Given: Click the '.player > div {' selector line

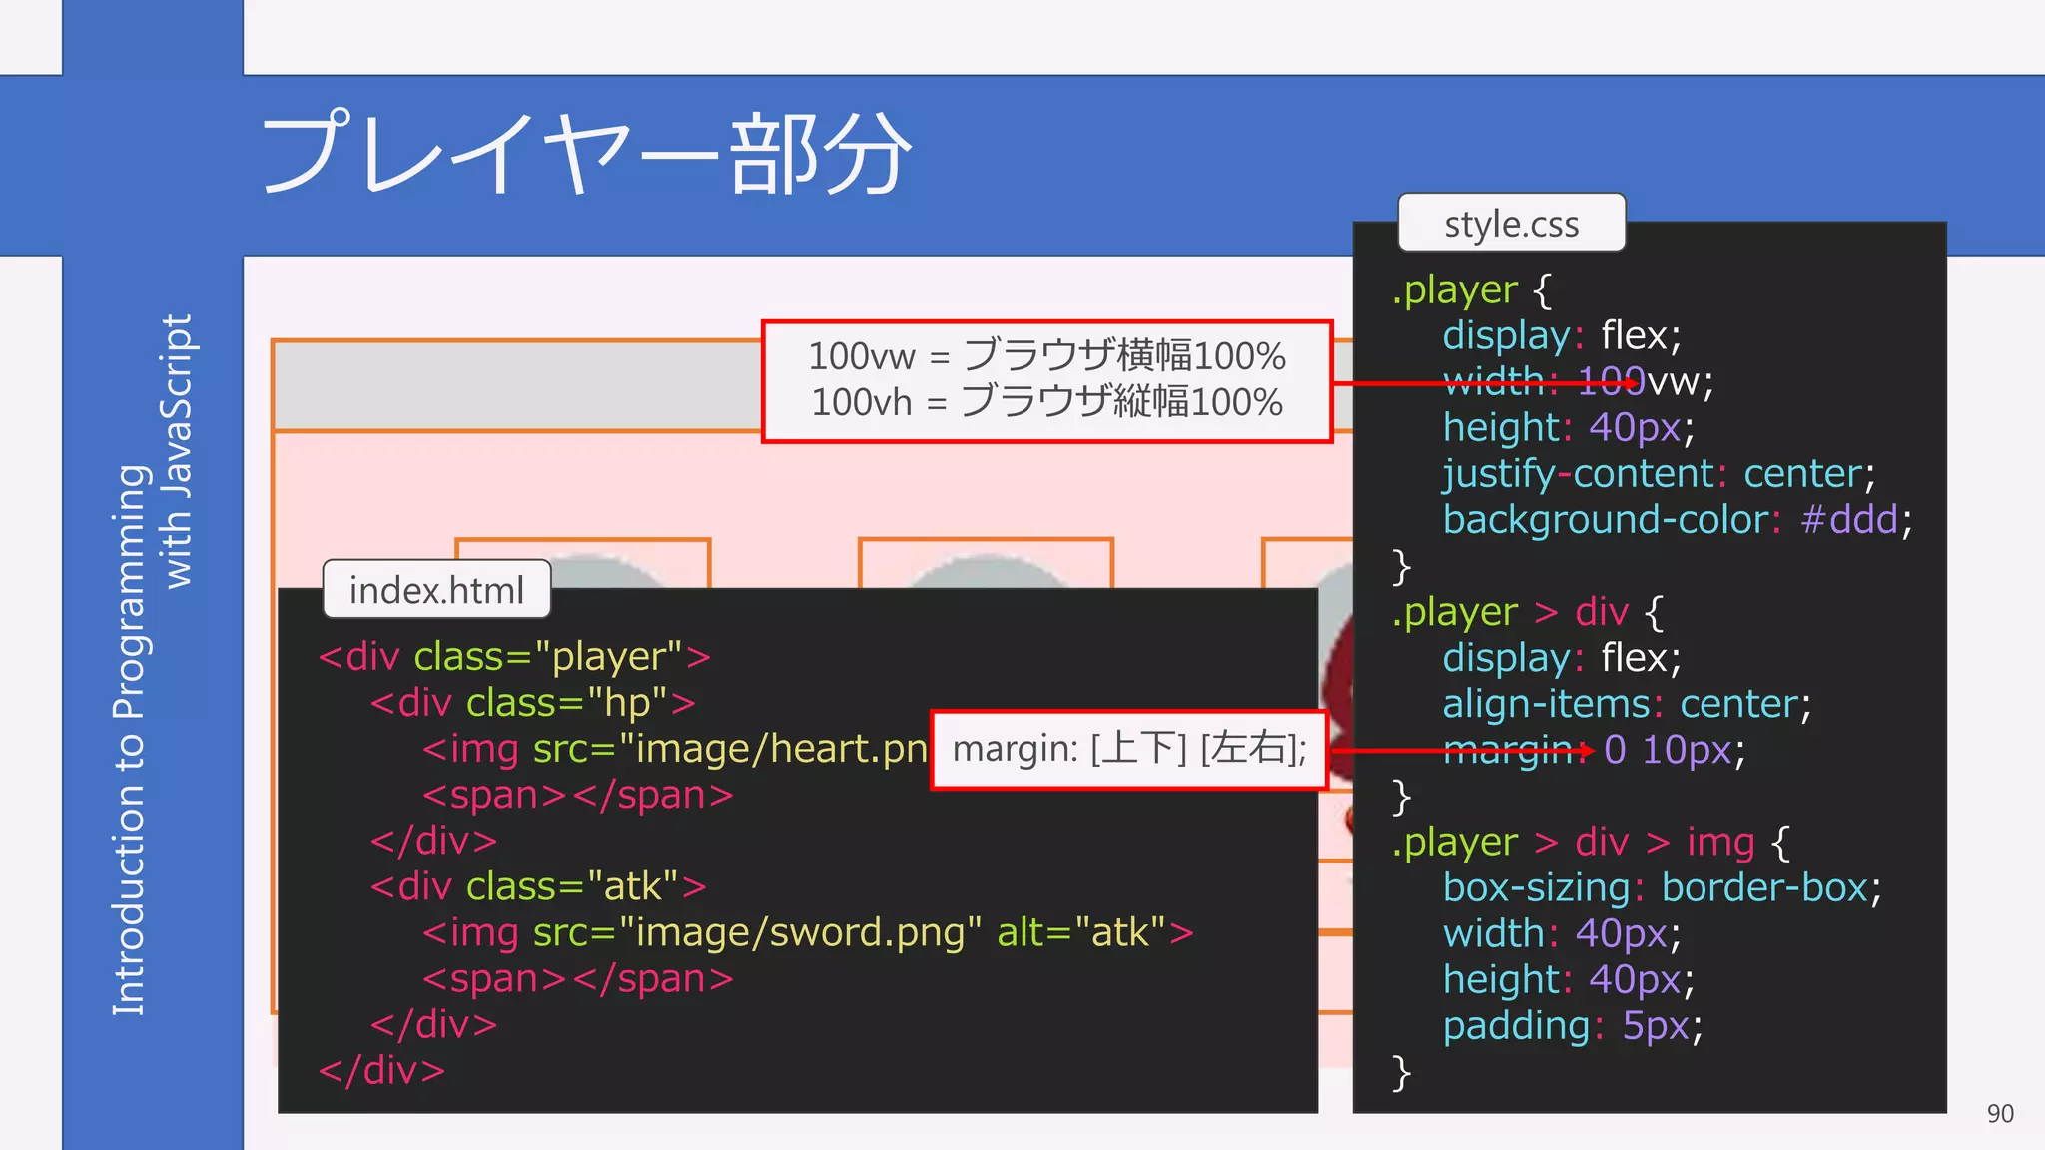Looking at the screenshot, I should 1527,611.
